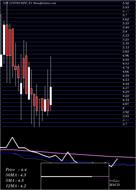Click the rightmost white candlestick body
The image size is (136, 190).
pyautogui.click(x=51, y=96)
